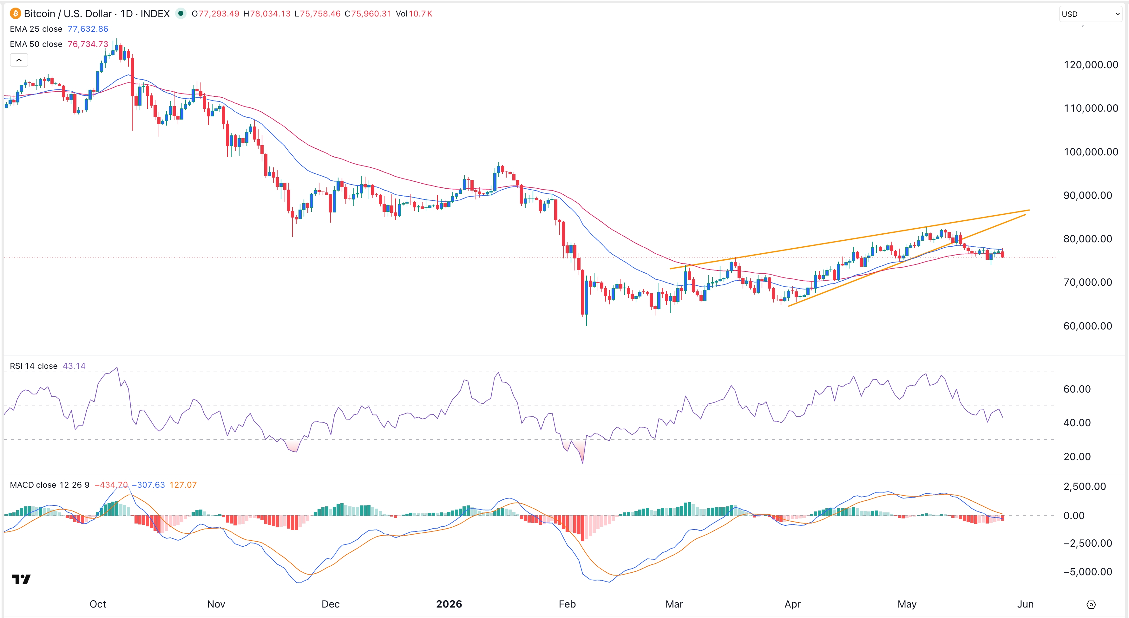
Task: Click the MACD signal value 127.07
Action: pyautogui.click(x=183, y=485)
